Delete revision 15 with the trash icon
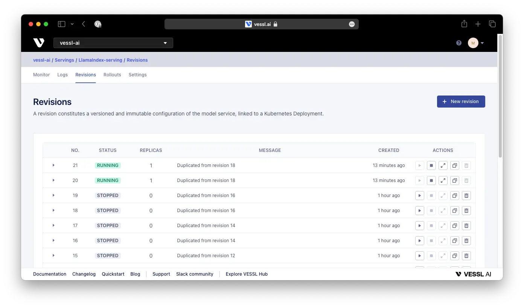Image resolution: width=524 pixels, height=308 pixels. point(466,256)
